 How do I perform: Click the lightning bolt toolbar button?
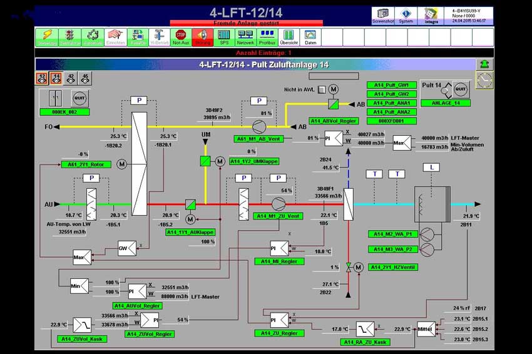[x=47, y=37]
